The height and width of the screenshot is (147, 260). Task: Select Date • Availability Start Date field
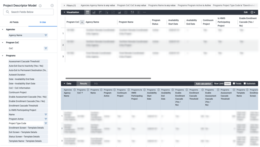(28, 83)
